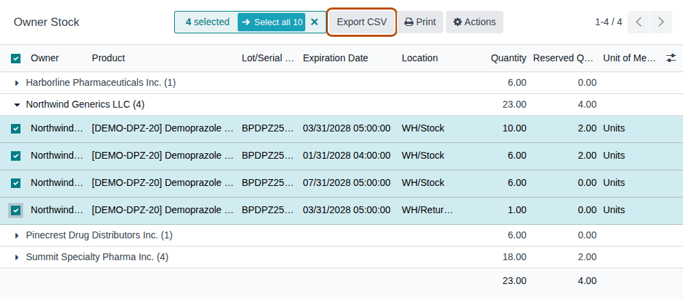Toggle the header select-all checkbox
This screenshot has height=299, width=683.
(16, 59)
